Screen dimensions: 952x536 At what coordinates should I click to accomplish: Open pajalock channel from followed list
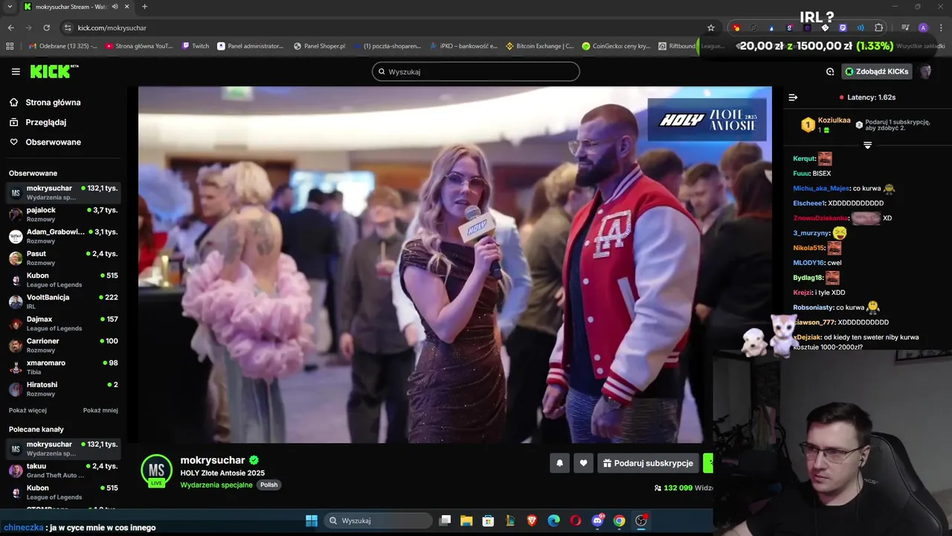63,214
